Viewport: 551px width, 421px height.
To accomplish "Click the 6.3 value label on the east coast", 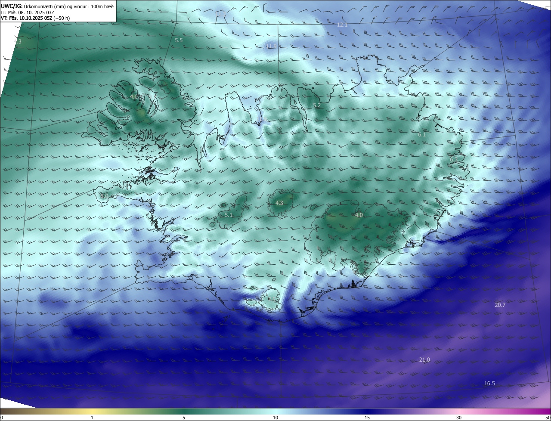I will [454, 159].
